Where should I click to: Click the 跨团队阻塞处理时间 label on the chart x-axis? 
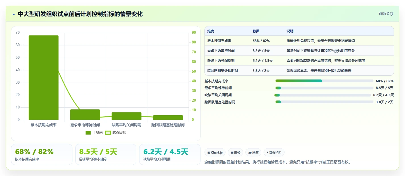click(x=168, y=125)
